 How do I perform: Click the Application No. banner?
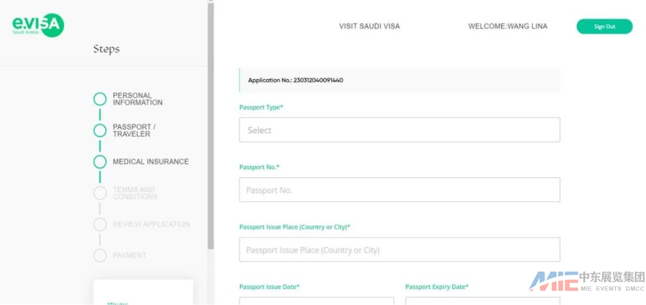click(399, 80)
